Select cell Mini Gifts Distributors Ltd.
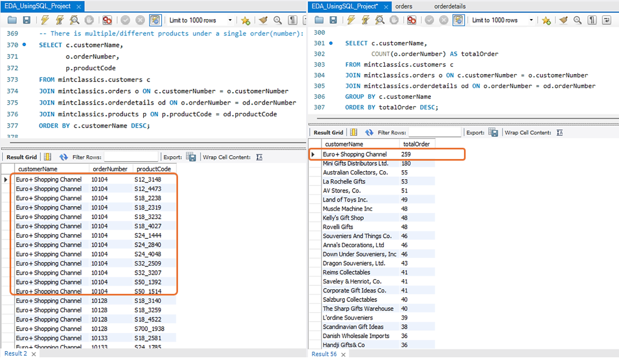The height and width of the screenshot is (359, 619). 361,163
